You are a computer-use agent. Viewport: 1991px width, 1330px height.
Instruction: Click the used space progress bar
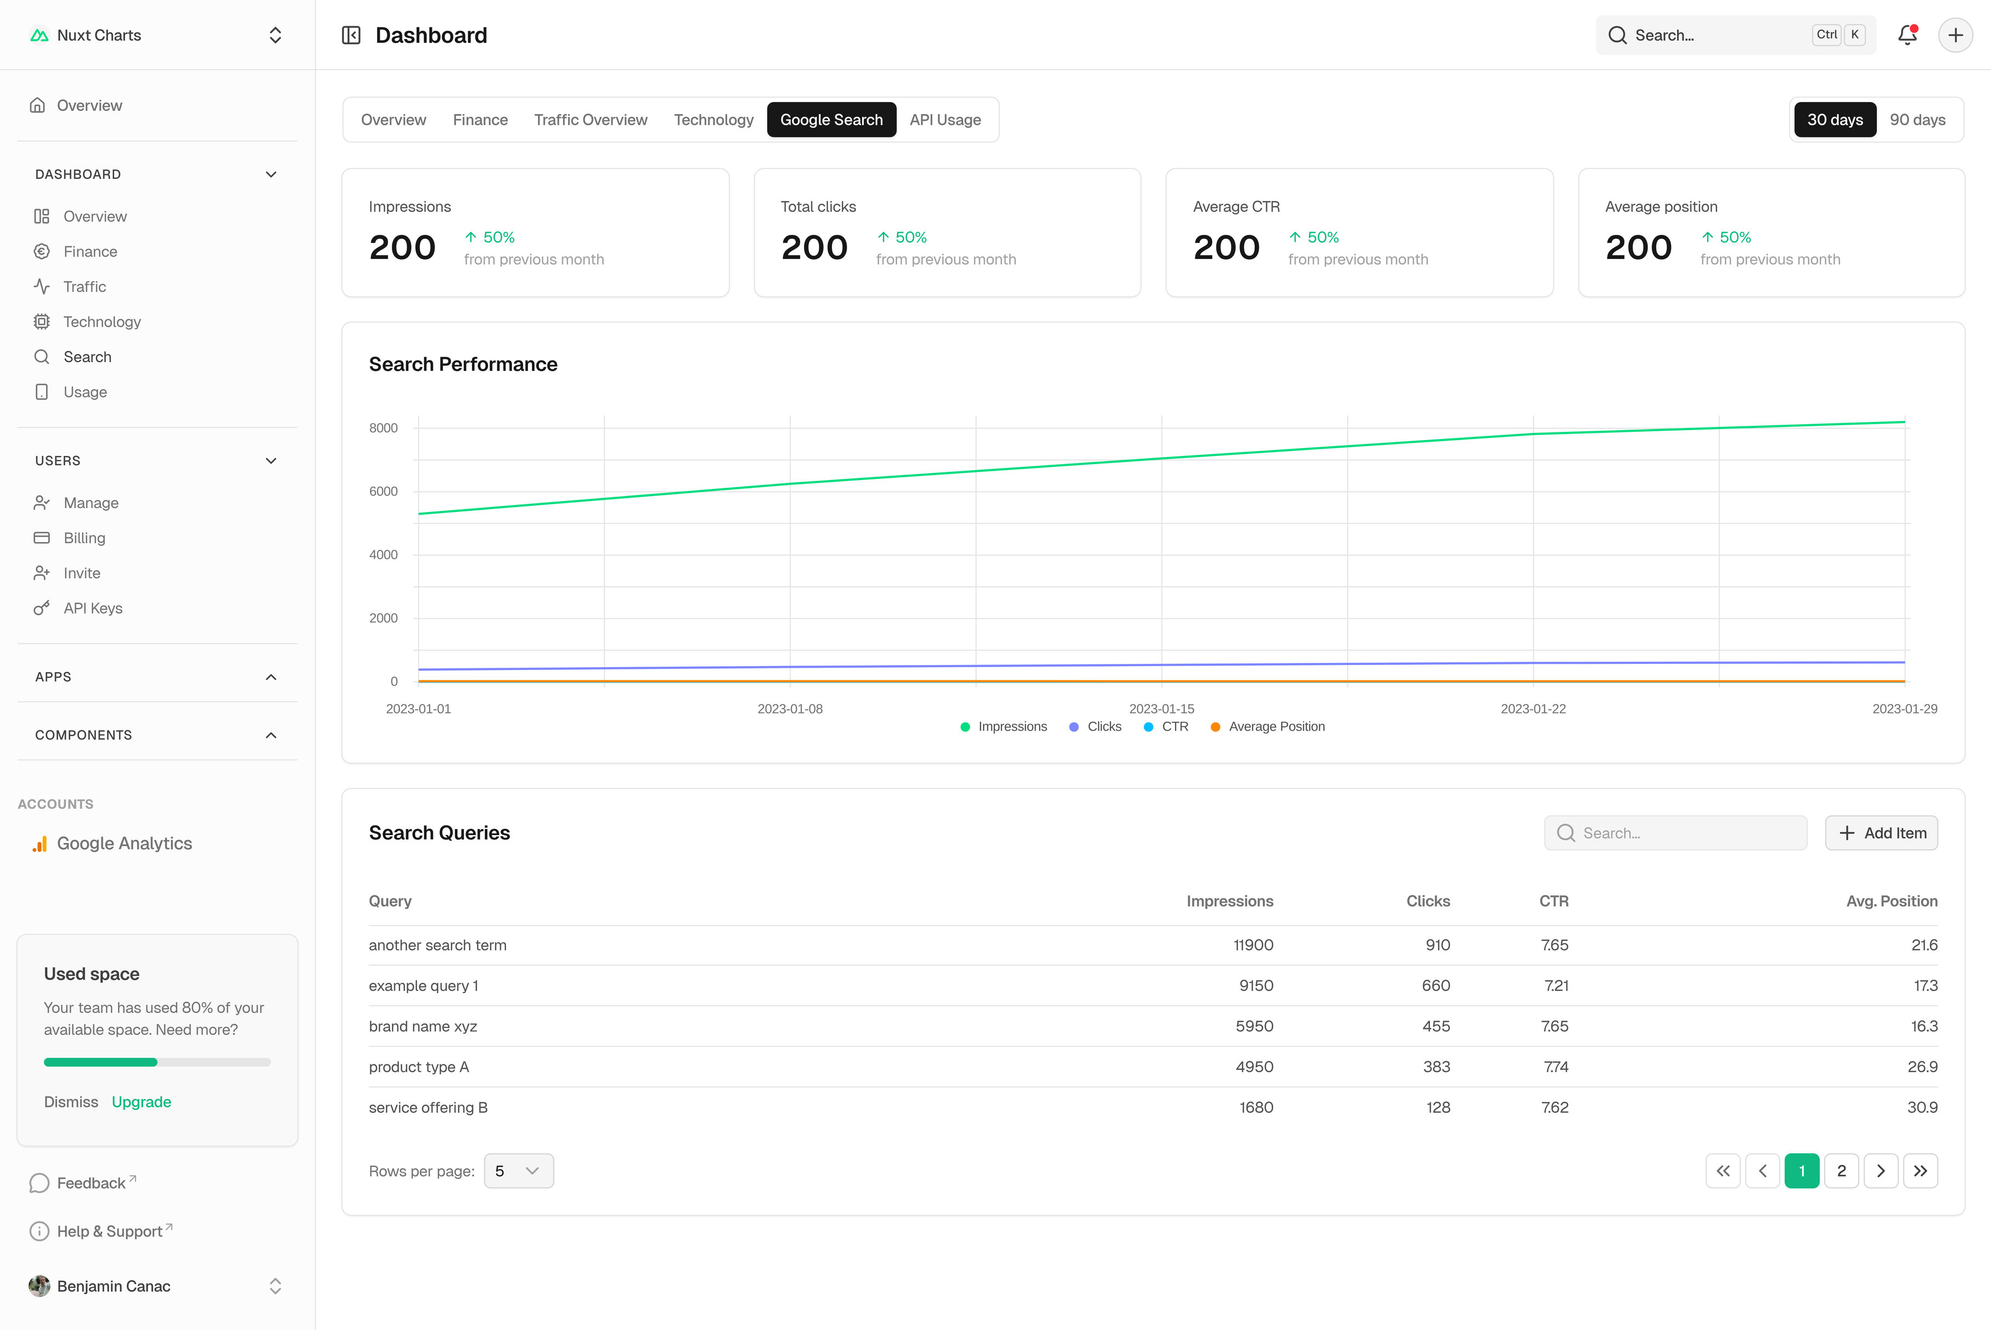tap(157, 1062)
